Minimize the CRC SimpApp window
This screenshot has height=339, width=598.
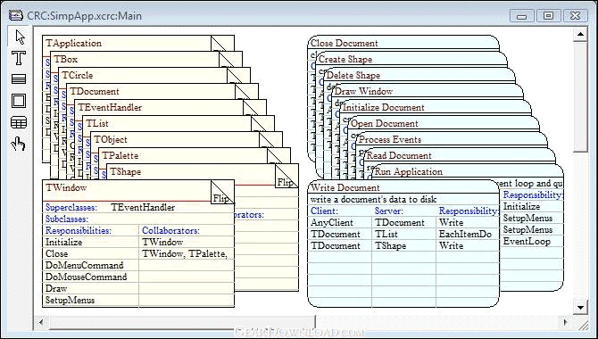(522, 16)
